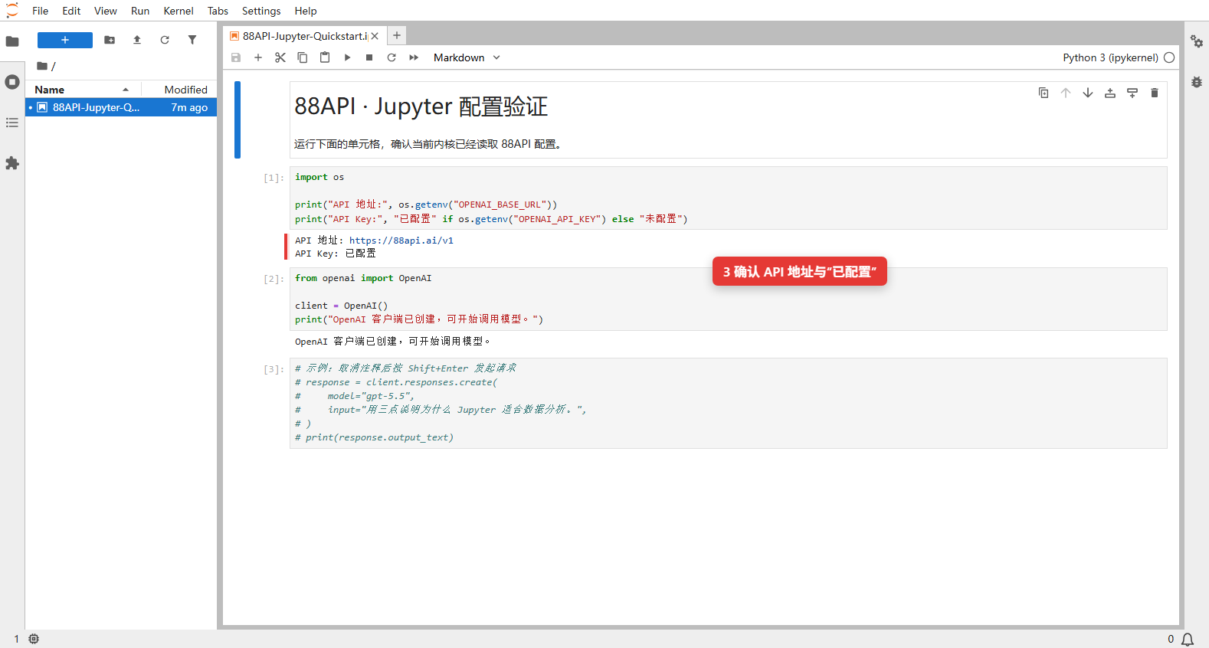
Task: Open the Debugger panel on right sidebar
Action: (1197, 82)
